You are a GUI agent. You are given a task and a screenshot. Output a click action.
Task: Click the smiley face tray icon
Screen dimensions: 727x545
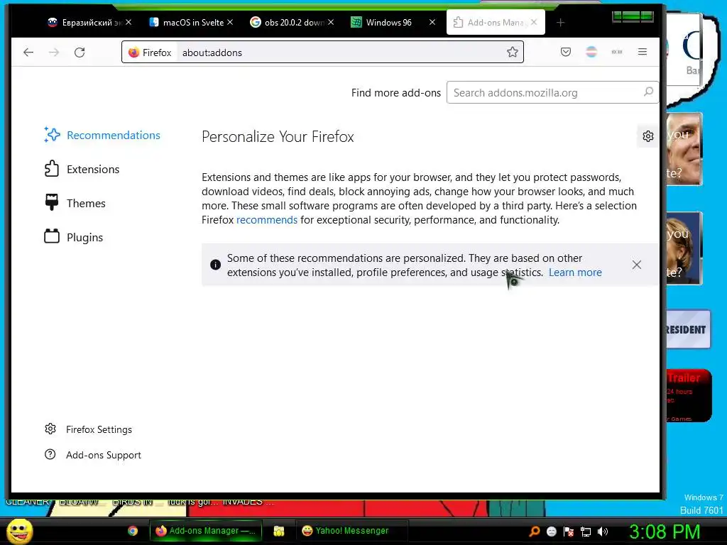[x=551, y=531]
